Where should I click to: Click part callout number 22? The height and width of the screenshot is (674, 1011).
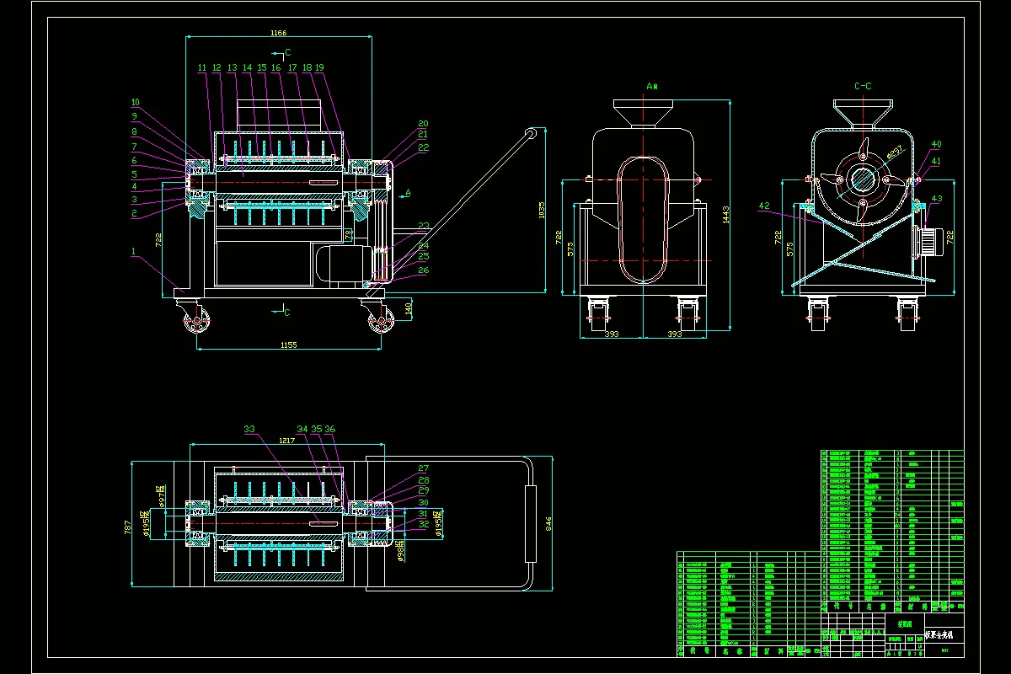pyautogui.click(x=423, y=147)
